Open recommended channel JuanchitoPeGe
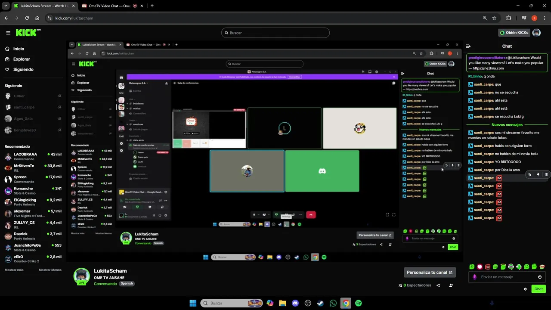551x310 pixels. (x=33, y=248)
